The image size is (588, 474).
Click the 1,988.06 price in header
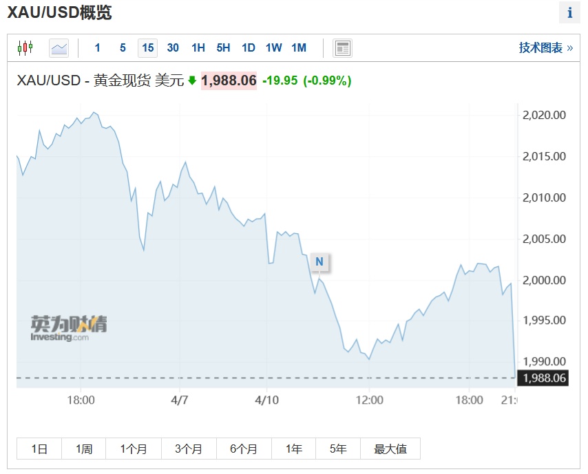tap(229, 80)
